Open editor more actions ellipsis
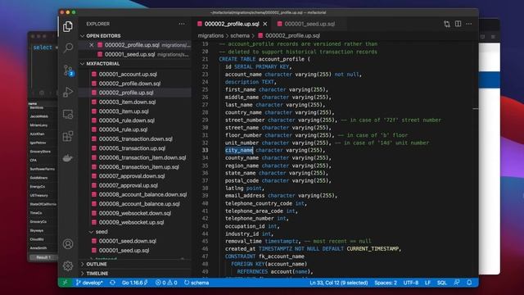The image size is (524, 295). click(469, 24)
